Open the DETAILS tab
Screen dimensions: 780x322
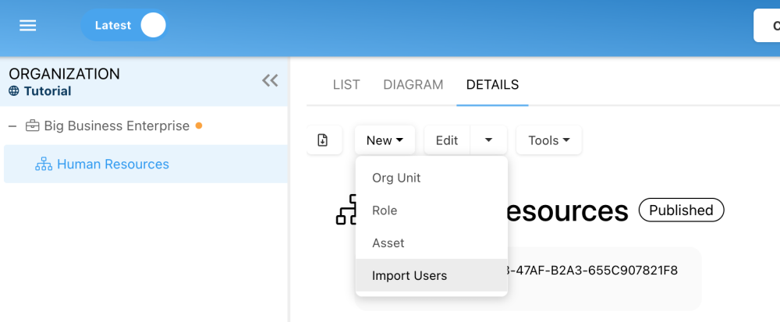[x=492, y=85]
